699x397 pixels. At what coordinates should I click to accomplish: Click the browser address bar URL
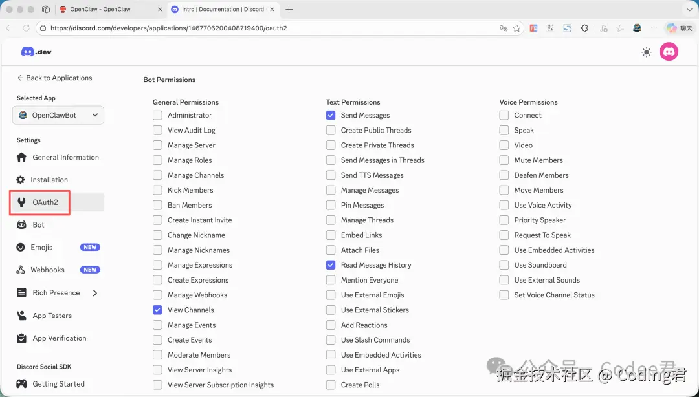168,28
